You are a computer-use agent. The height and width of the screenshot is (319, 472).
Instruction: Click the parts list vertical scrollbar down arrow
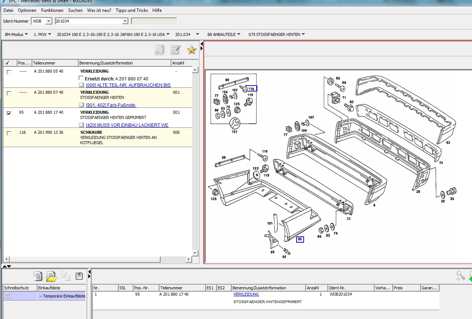(195, 253)
